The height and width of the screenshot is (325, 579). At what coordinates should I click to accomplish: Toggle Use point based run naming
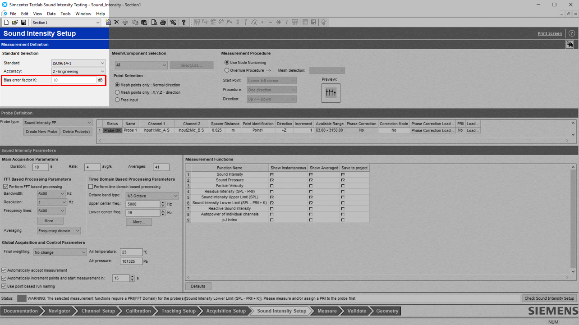point(4,286)
